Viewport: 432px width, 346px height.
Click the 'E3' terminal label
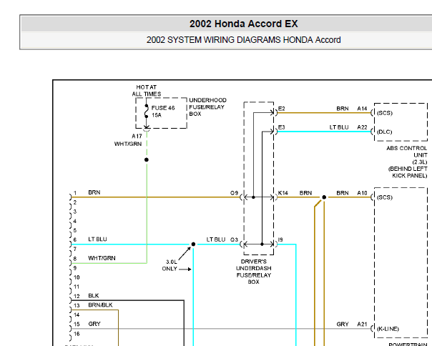[x=281, y=127]
